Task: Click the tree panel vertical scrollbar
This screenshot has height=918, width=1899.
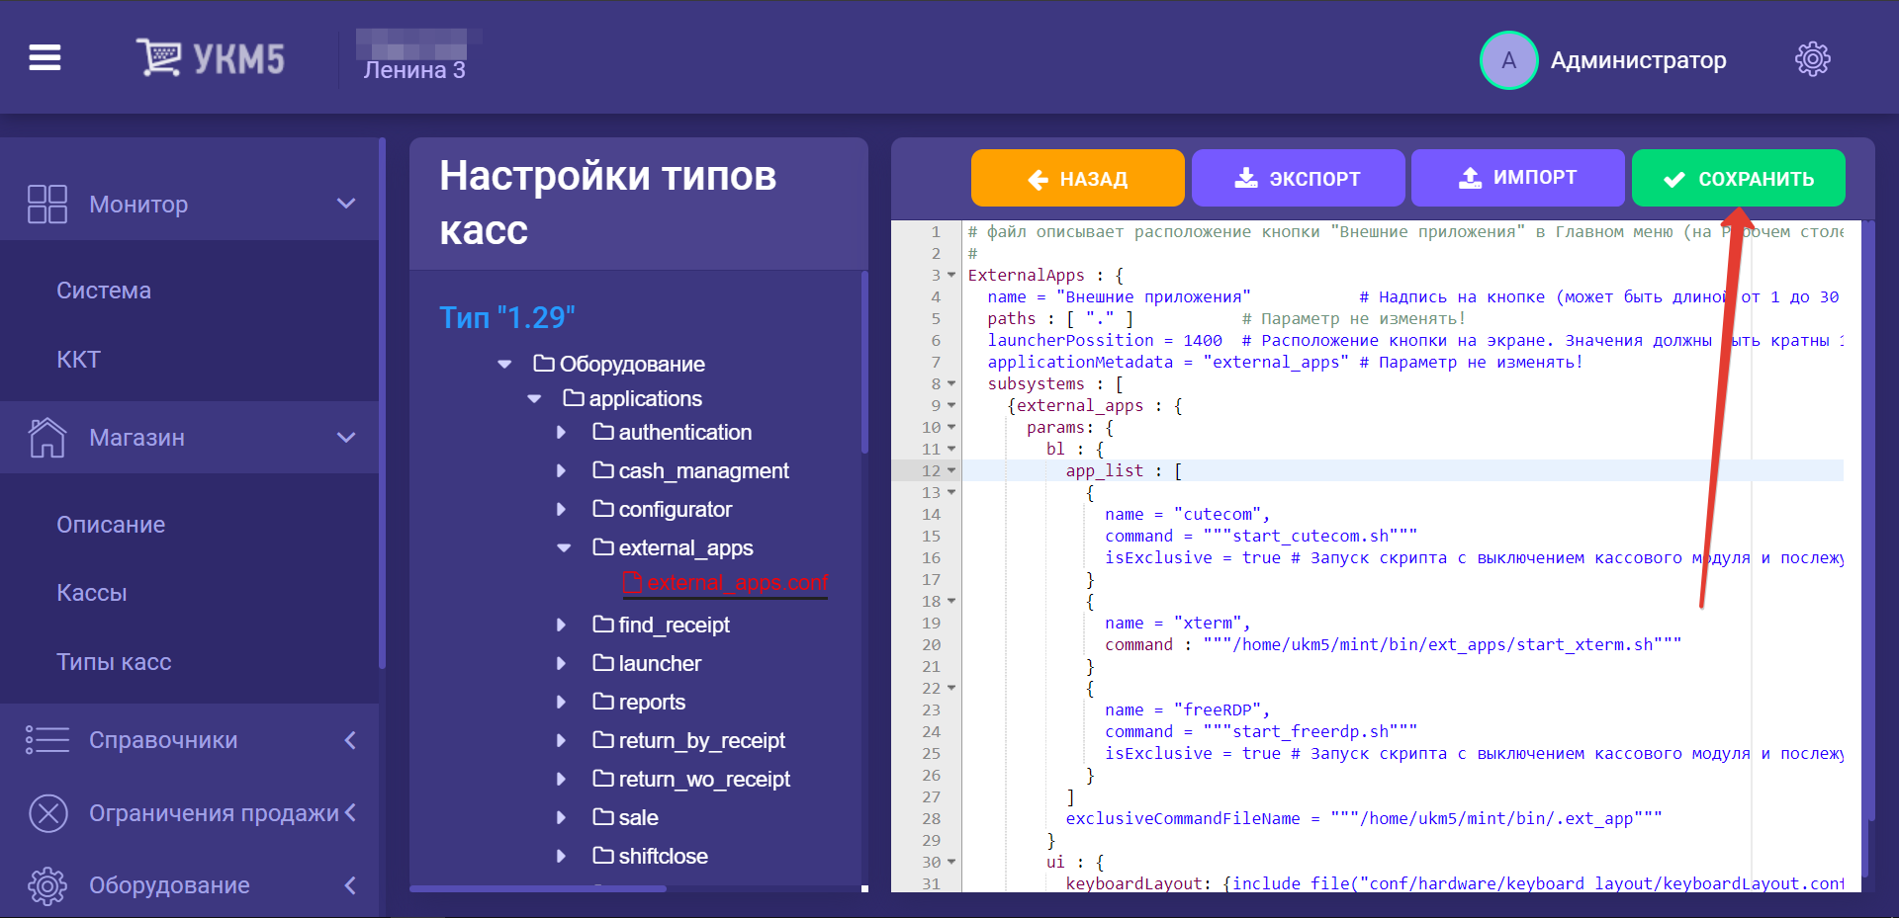Action: point(864,361)
